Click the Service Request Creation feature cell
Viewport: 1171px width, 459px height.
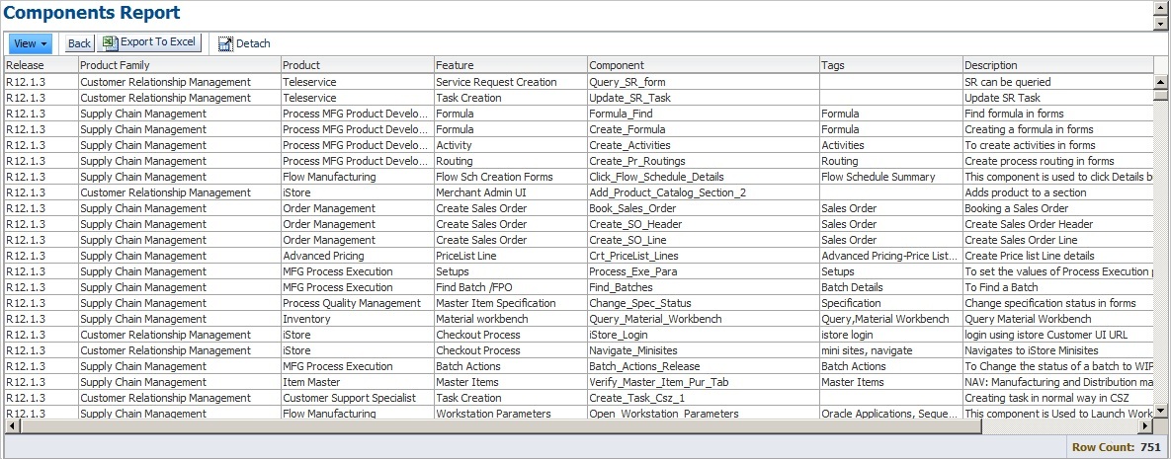pyautogui.click(x=511, y=82)
